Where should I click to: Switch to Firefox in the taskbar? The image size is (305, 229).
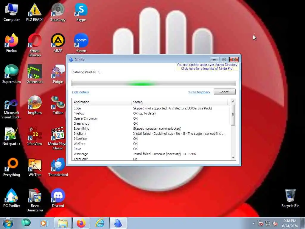click(81, 223)
